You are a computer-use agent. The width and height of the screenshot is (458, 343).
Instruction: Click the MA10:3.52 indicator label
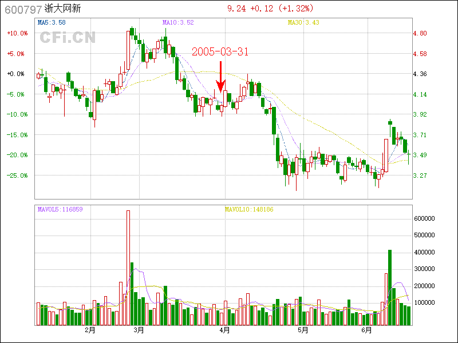click(178, 22)
